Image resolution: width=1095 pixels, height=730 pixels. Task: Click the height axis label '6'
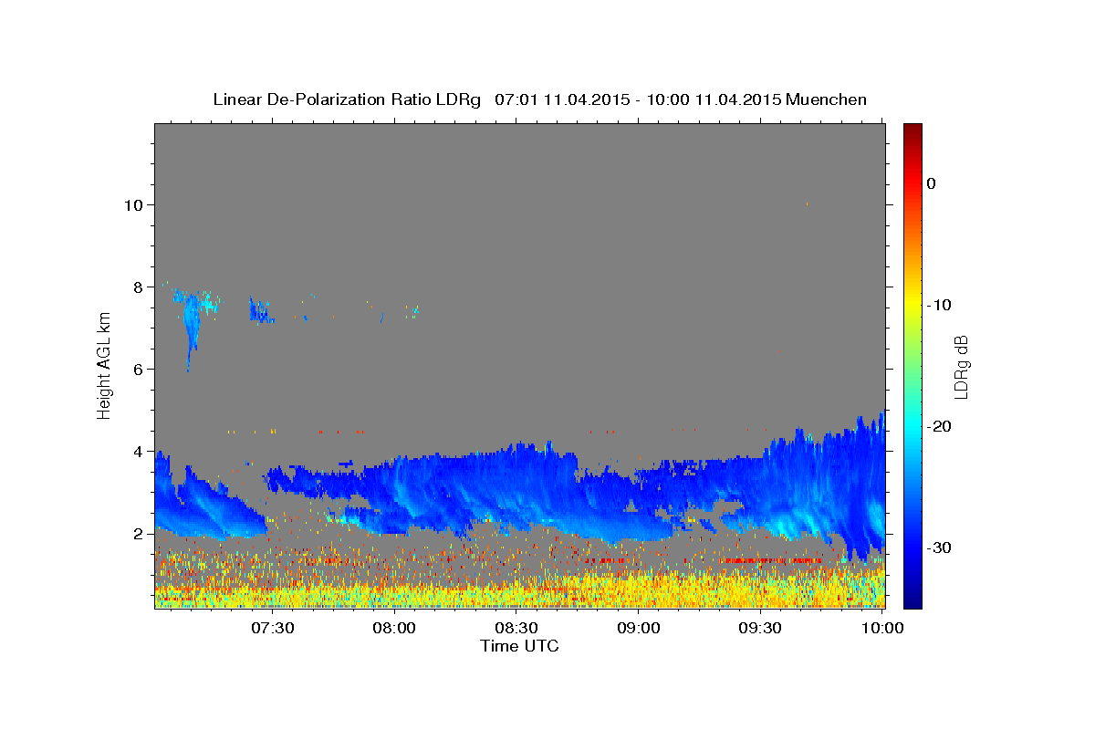coord(138,369)
